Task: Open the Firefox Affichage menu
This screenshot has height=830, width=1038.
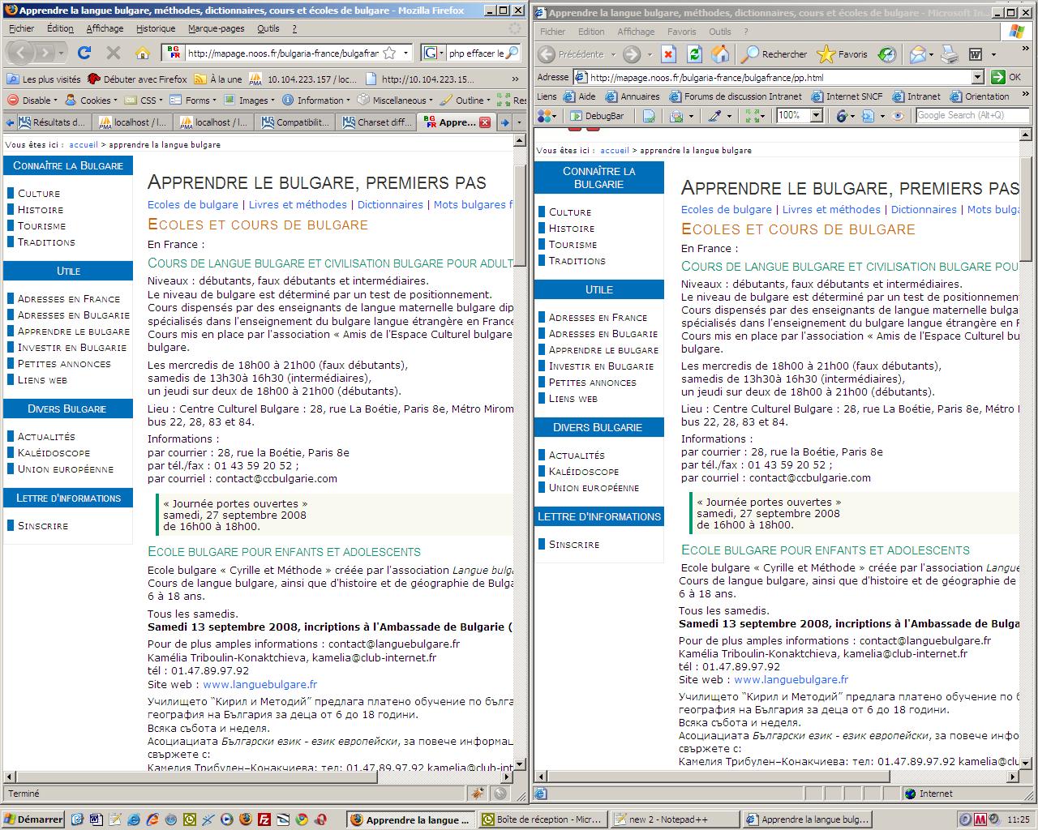Action: pyautogui.click(x=105, y=28)
